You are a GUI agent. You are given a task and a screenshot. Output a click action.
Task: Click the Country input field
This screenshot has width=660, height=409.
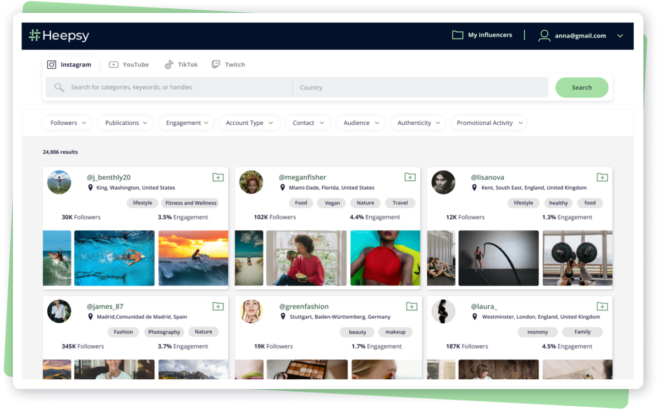(421, 87)
